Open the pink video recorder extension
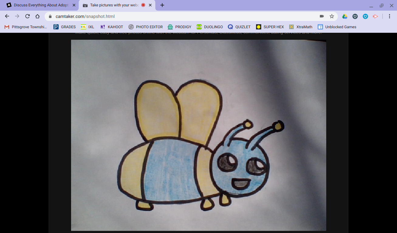 pos(375,16)
